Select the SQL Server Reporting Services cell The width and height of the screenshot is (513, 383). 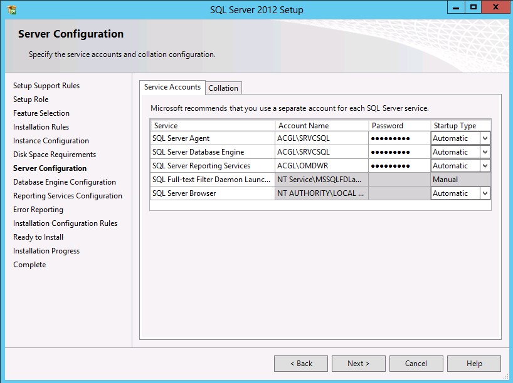(x=213, y=166)
